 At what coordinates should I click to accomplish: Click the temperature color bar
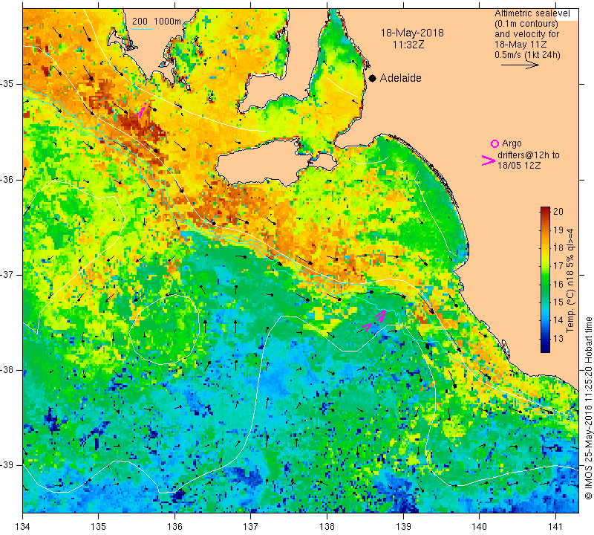pyautogui.click(x=545, y=279)
